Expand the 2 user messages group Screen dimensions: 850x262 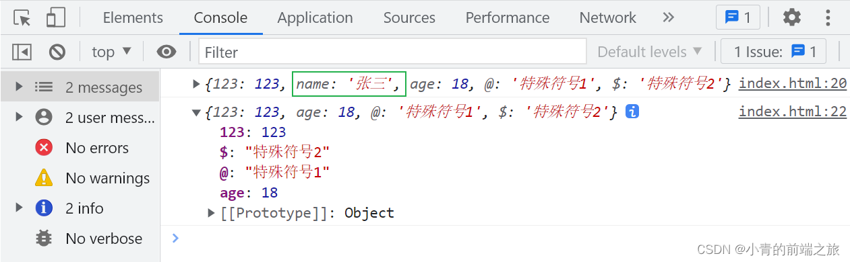tap(19, 117)
